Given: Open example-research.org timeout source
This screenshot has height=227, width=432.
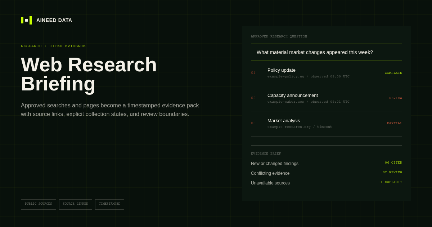Looking at the screenshot, I should tap(300, 127).
